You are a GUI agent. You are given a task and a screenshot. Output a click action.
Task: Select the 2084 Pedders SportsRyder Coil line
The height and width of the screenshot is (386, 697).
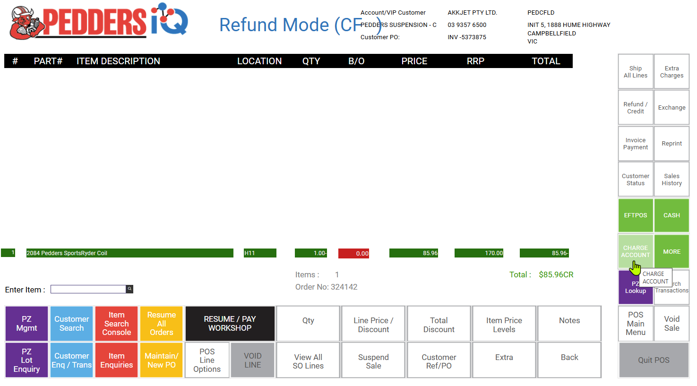[129, 253]
